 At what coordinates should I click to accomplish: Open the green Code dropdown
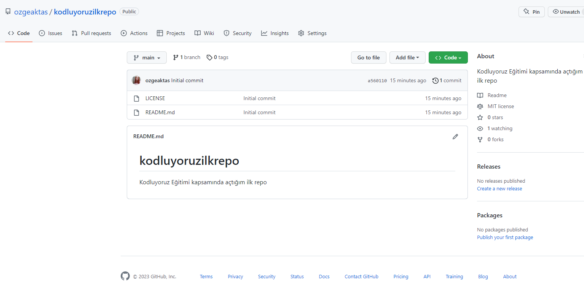click(x=448, y=57)
